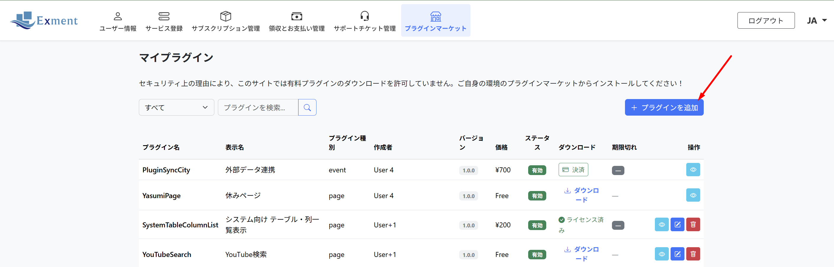The height and width of the screenshot is (267, 834).
Task: Click YasumiPage plugin name
Action: (x=161, y=196)
